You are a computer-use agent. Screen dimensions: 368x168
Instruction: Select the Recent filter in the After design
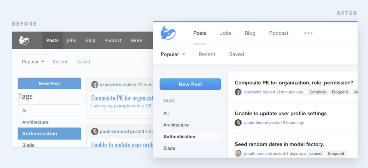[207, 54]
